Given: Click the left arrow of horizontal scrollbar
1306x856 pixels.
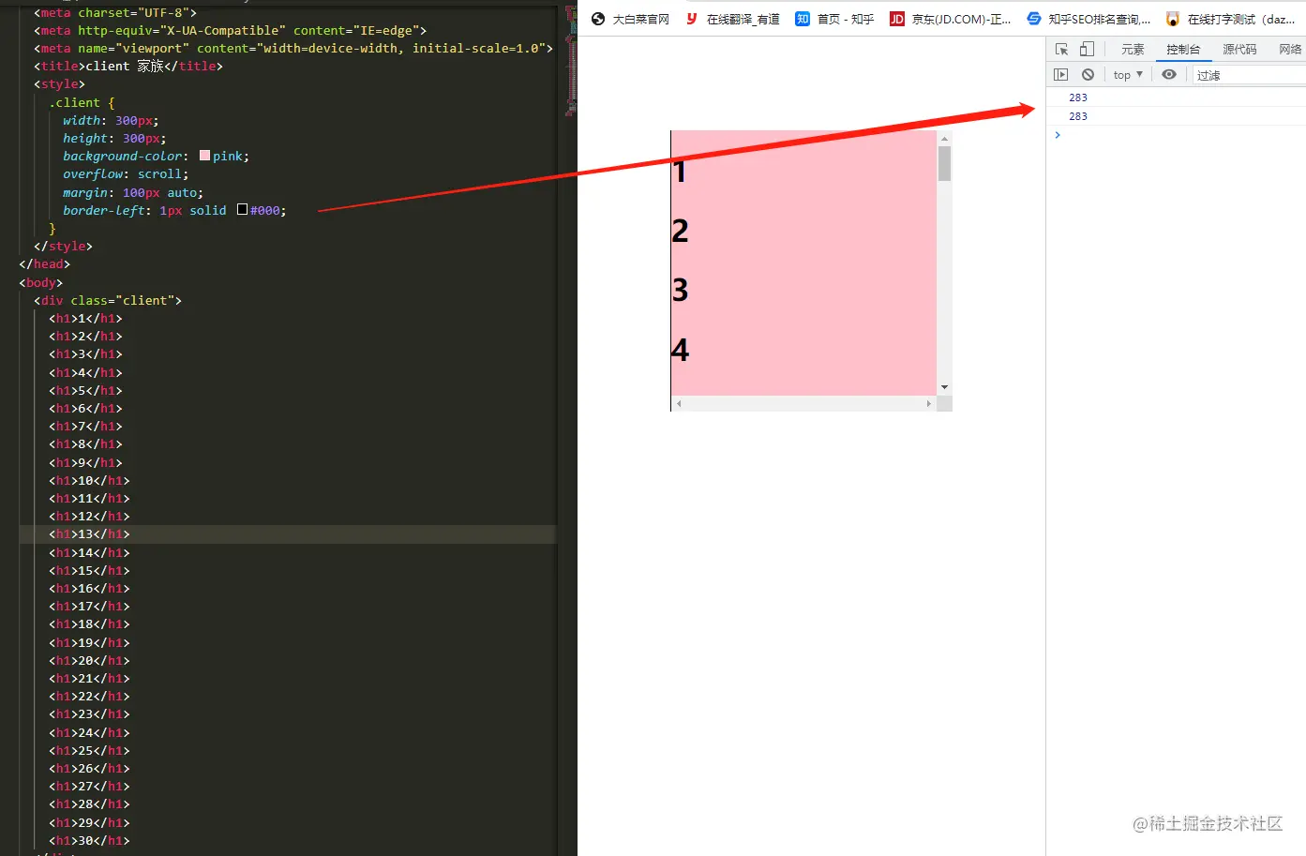Looking at the screenshot, I should pyautogui.click(x=679, y=403).
